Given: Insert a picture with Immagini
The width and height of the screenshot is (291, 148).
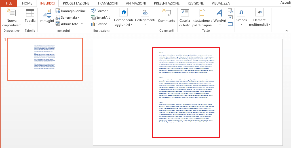Looking at the screenshot, I should point(47,16).
